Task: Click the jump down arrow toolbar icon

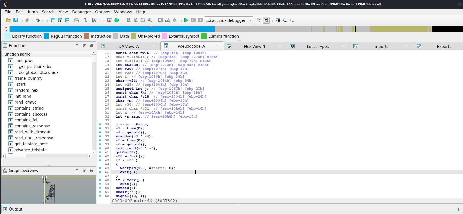Action: (85, 20)
